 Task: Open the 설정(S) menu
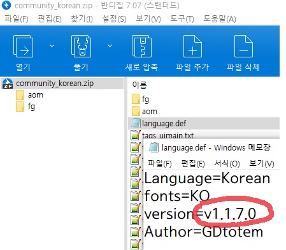114,19
